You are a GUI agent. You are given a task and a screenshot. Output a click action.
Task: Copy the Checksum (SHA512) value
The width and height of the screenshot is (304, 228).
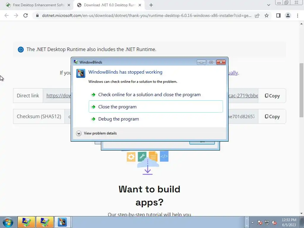tap(272, 116)
